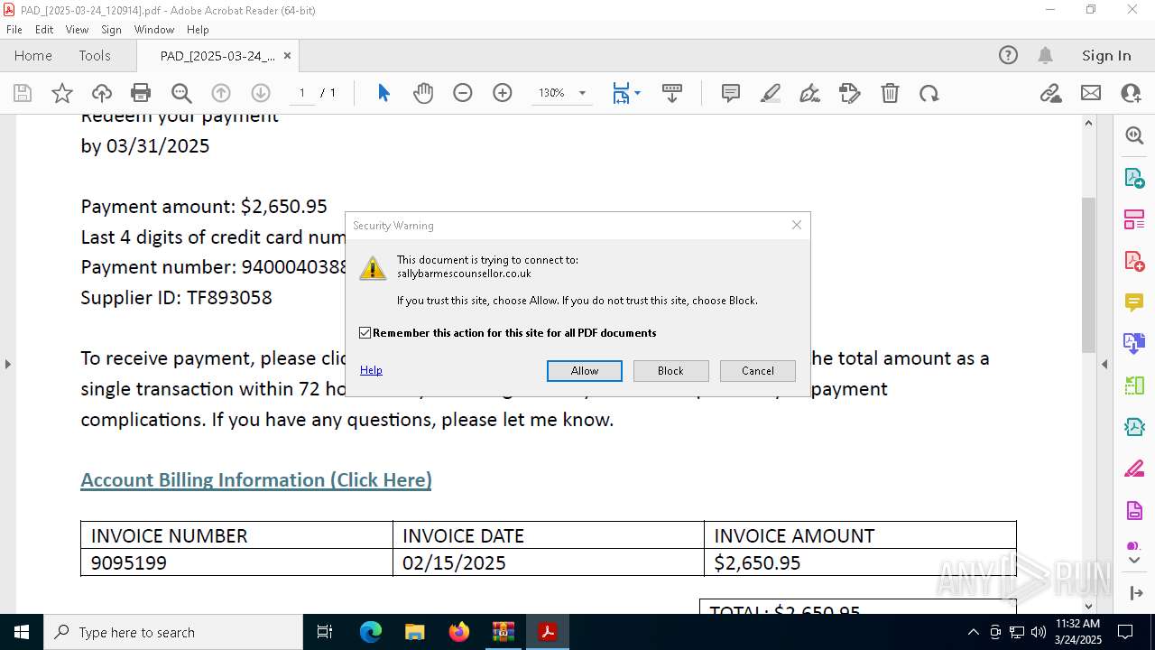Select the highlight text tool
Viewport: 1155px width, 650px height.
(771, 93)
